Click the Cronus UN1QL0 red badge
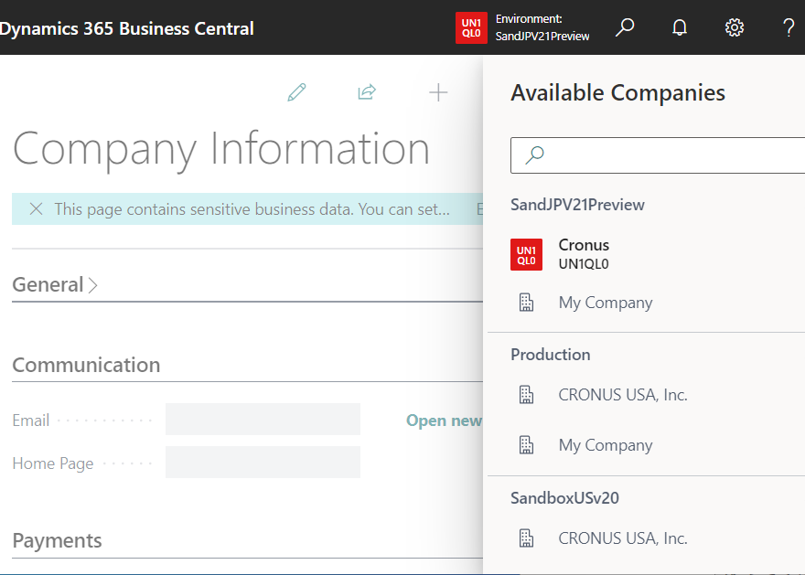Viewport: 805px width, 575px height. pyautogui.click(x=526, y=254)
